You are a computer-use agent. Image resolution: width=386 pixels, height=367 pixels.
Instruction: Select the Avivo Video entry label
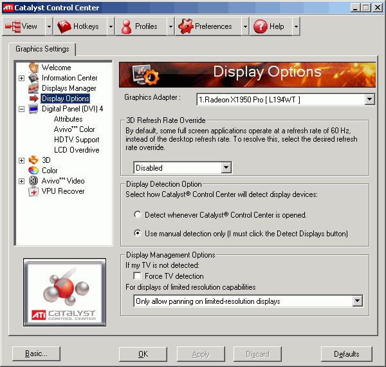pyautogui.click(x=63, y=181)
